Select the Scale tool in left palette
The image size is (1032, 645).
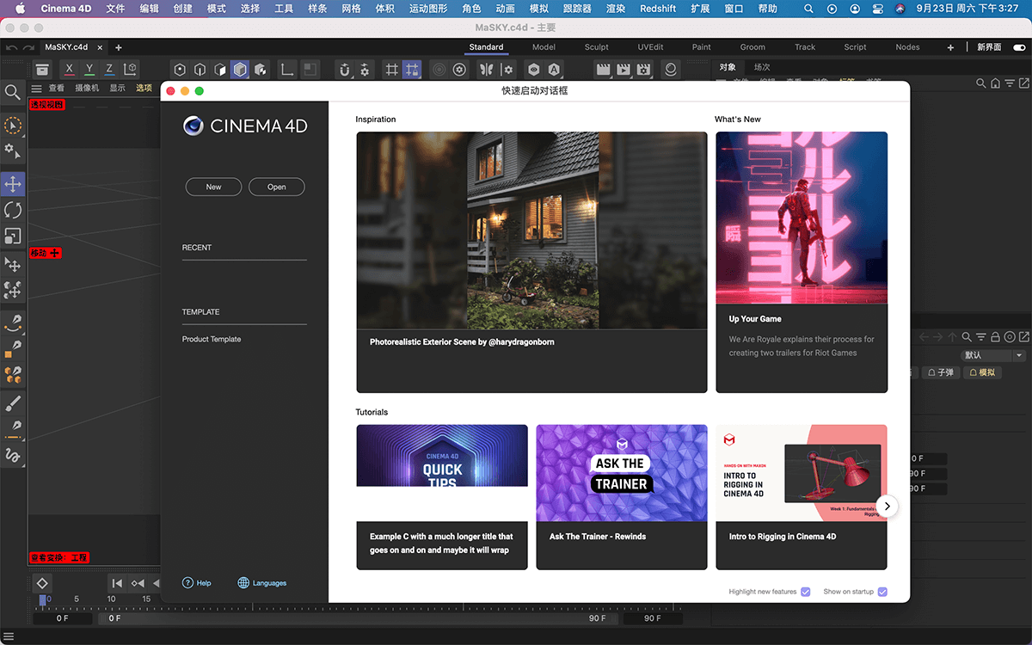click(13, 236)
